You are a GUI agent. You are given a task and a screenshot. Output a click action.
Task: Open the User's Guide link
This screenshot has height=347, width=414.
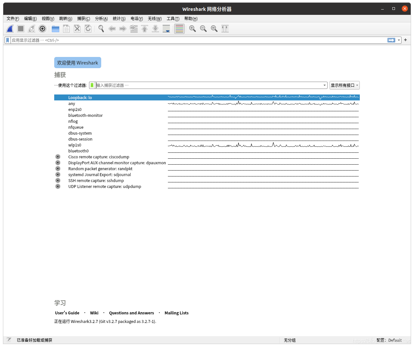coord(67,313)
